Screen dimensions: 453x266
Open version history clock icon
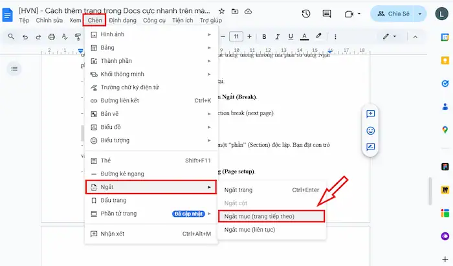(306, 14)
